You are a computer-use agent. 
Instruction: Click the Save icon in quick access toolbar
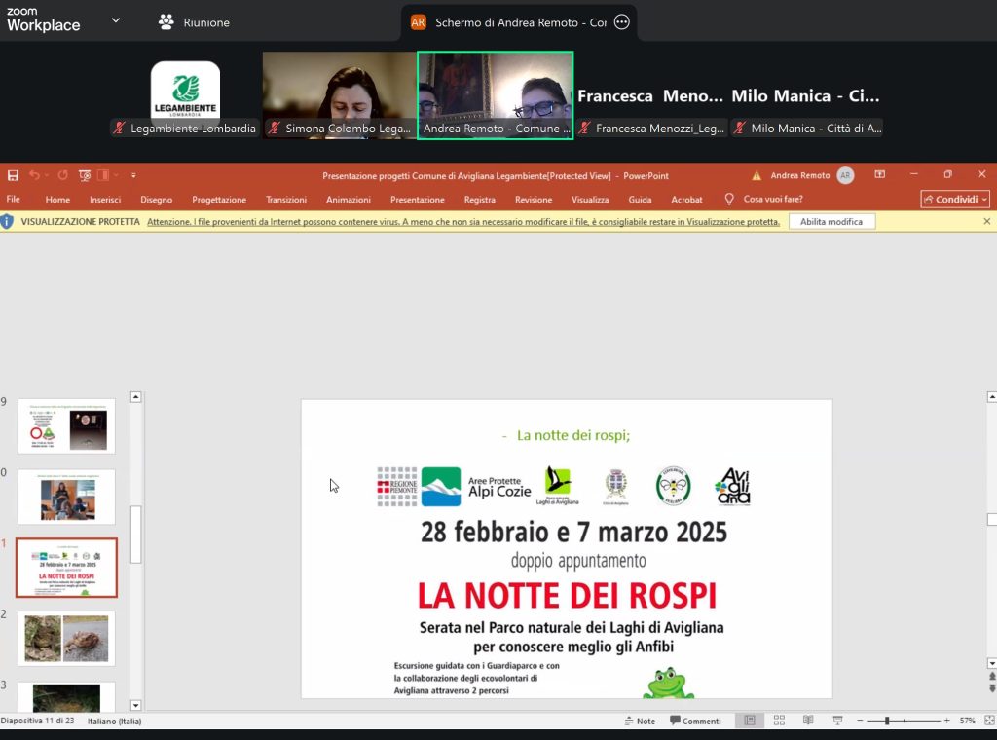[13, 175]
